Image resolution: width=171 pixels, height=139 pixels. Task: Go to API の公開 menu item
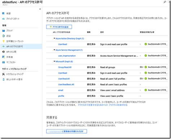click(x=11, y=52)
